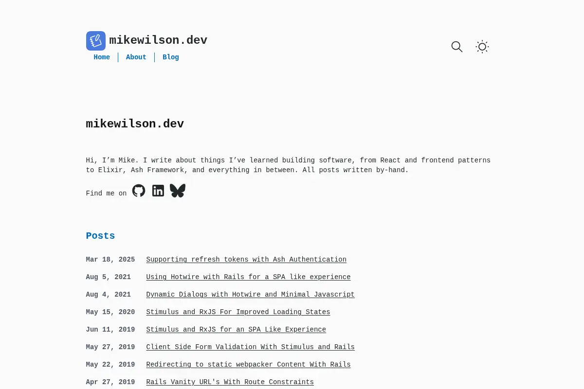Open the Blog nav item
This screenshot has width=584, height=389.
point(171,57)
